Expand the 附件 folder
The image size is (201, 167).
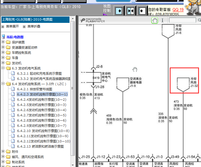(3, 151)
